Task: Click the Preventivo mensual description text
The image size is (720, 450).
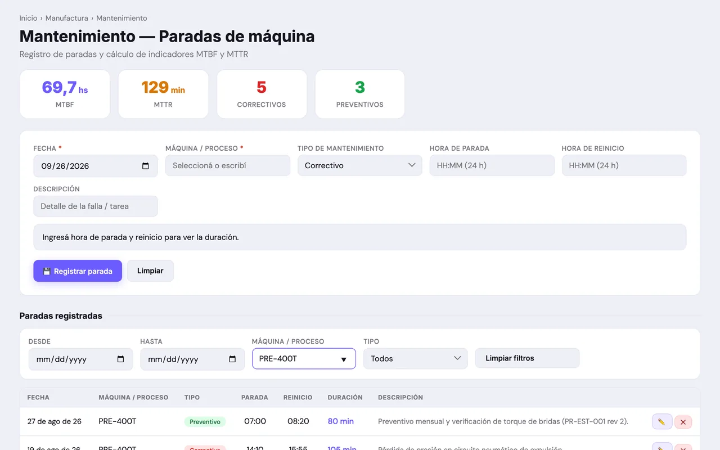Action: [x=503, y=421]
